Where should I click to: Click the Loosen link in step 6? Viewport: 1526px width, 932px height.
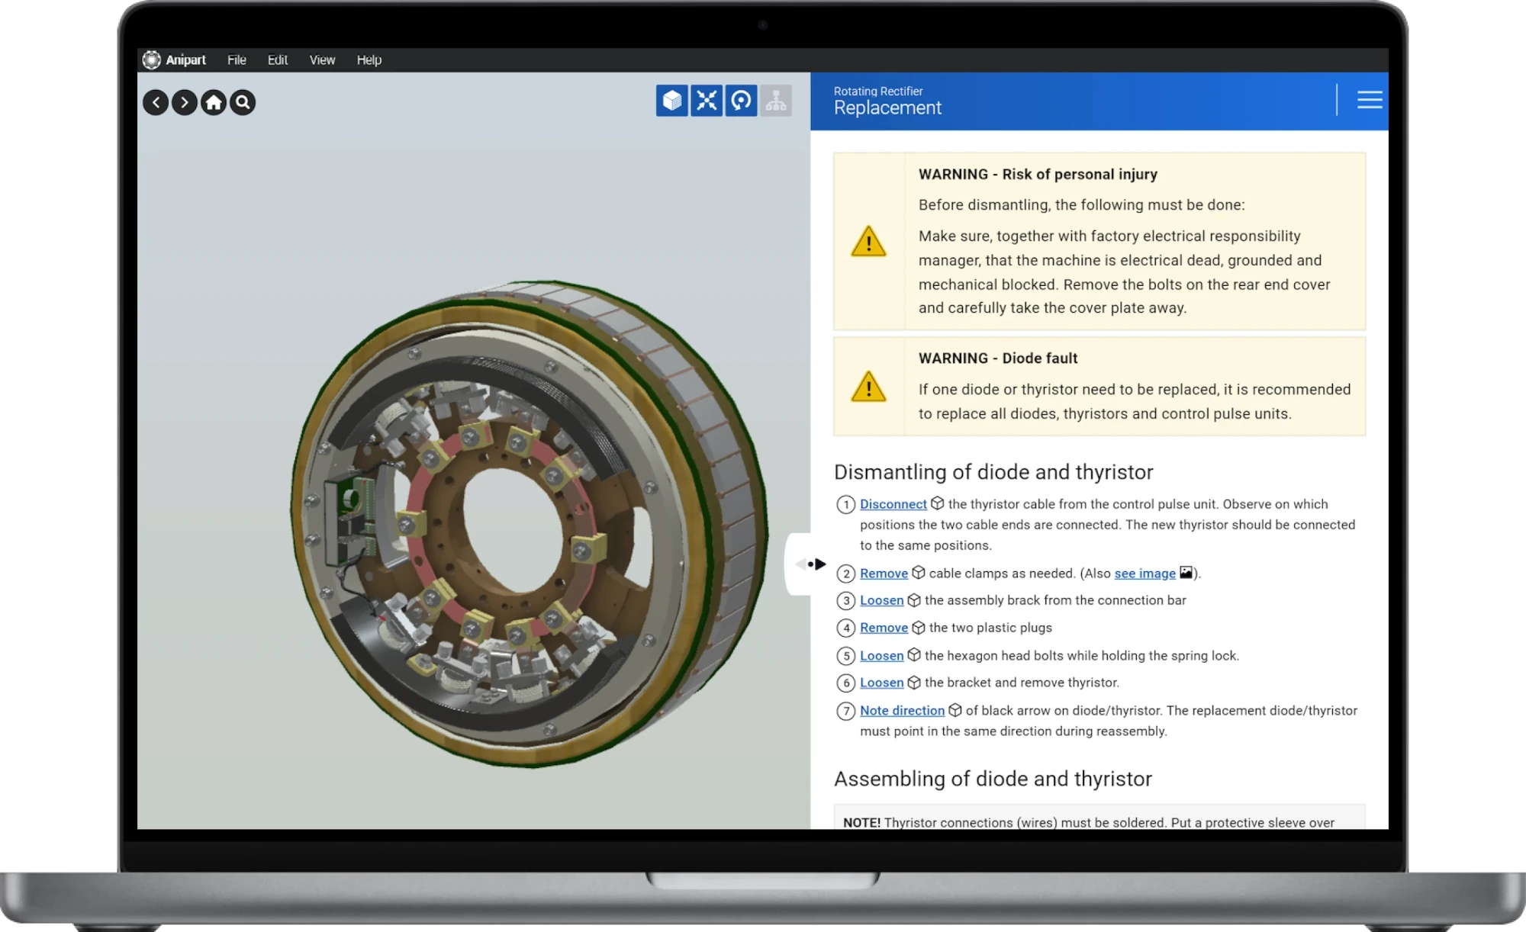click(x=881, y=683)
